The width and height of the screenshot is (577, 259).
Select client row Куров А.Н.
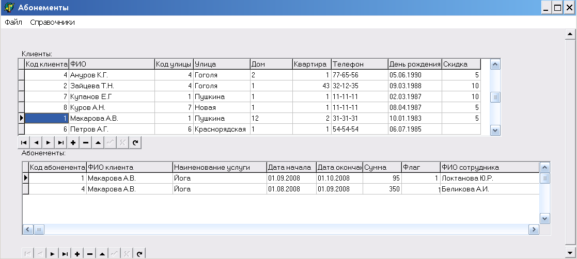click(x=253, y=108)
